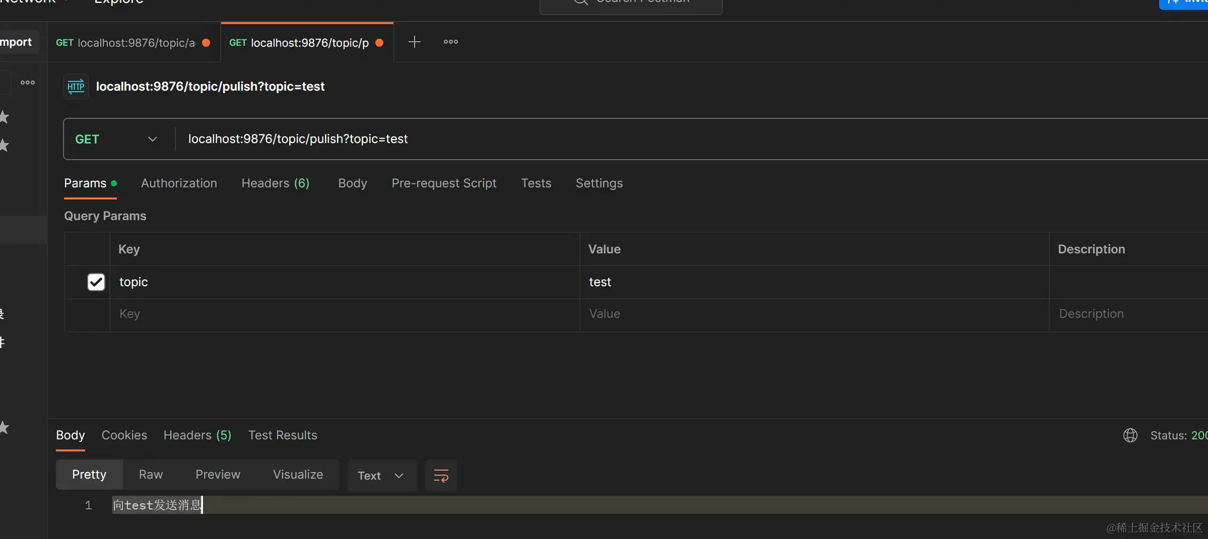Select the Preview response view
The width and height of the screenshot is (1208, 539).
pos(218,474)
